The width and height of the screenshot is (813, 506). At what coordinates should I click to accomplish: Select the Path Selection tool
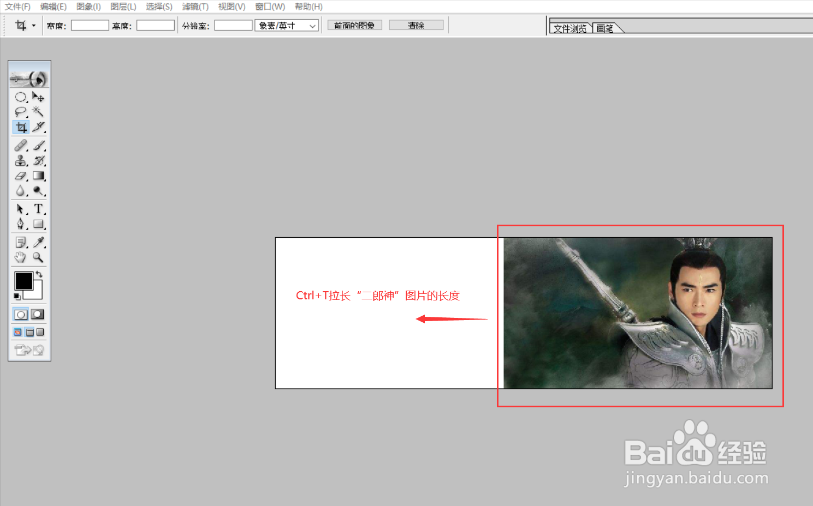click(x=21, y=209)
